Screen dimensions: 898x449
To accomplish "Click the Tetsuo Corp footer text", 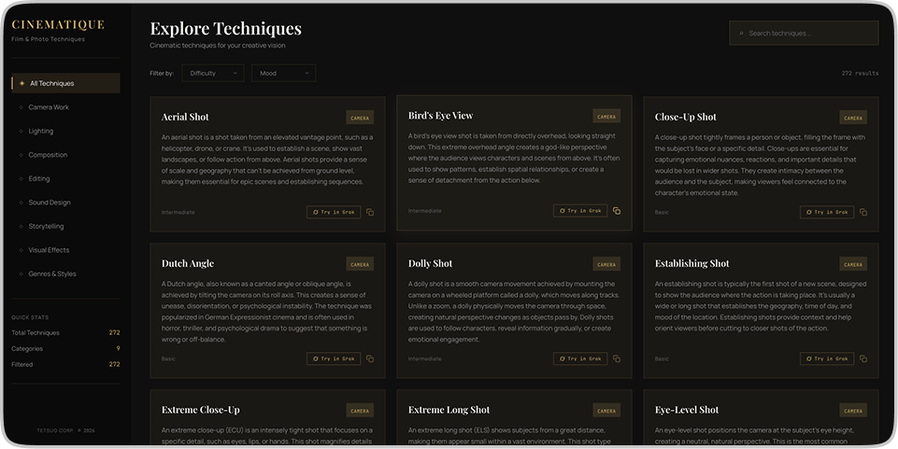I will pos(65,430).
